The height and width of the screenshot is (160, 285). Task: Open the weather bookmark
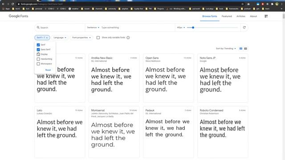pos(73,9)
